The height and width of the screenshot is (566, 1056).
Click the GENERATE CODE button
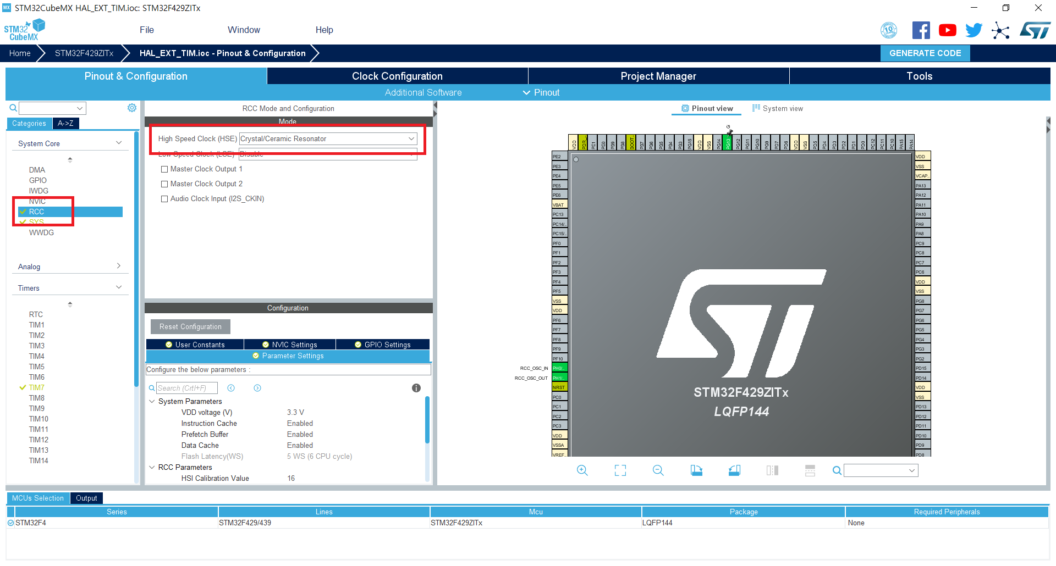pos(925,53)
